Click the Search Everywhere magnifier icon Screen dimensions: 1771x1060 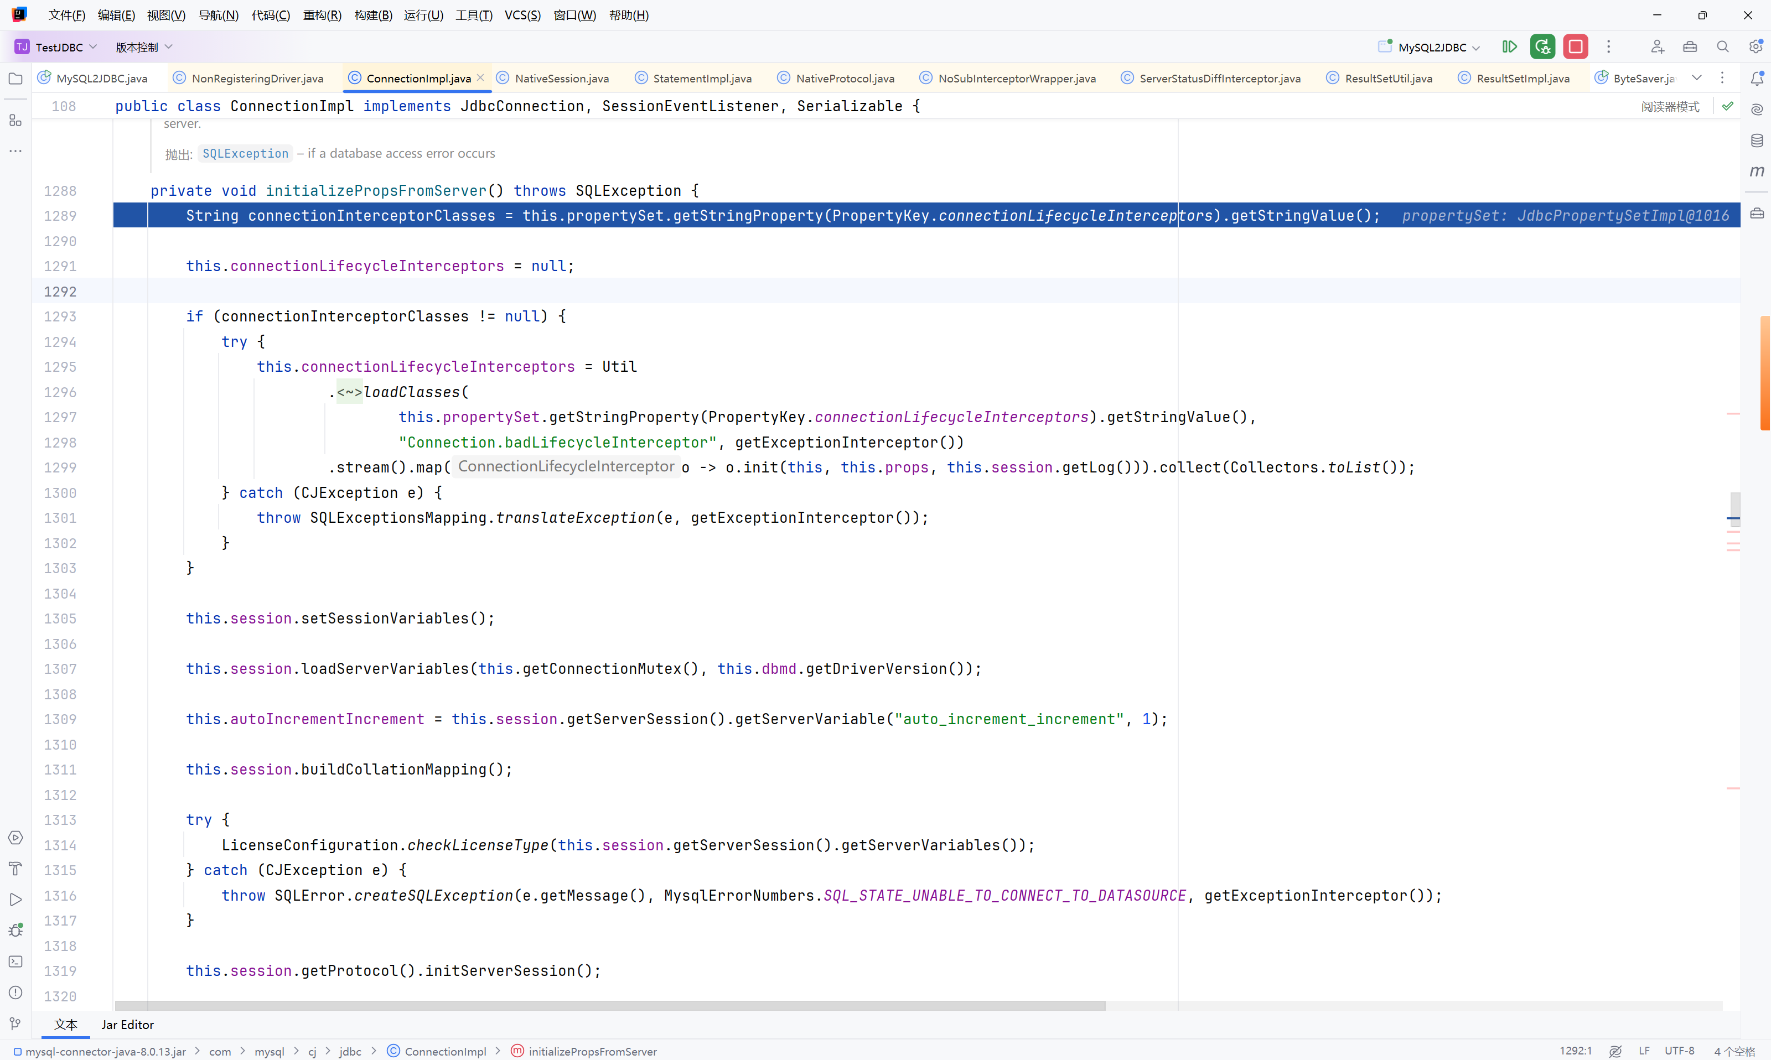click(x=1722, y=46)
